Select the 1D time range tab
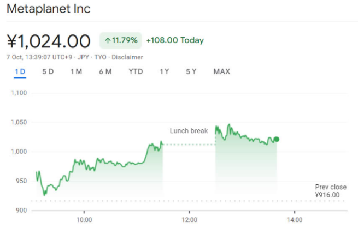Viewport: 358px width, 234px height. [20, 71]
